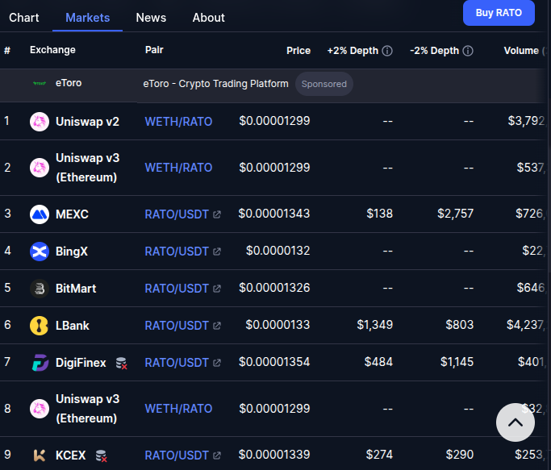Click external link icon beside BingX RATO/USDT
This screenshot has height=470, width=551.
click(x=217, y=252)
